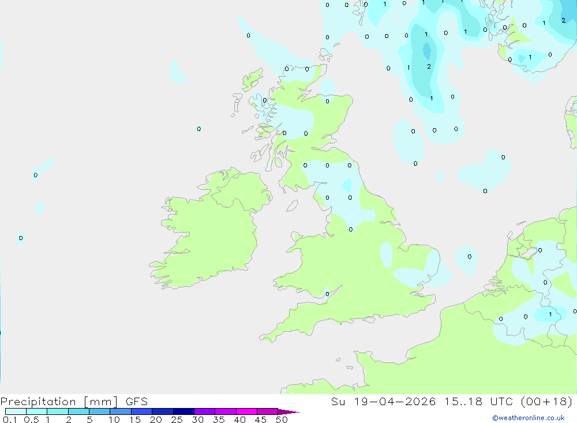Click the '15..18 UTC' time range text

tap(478, 402)
